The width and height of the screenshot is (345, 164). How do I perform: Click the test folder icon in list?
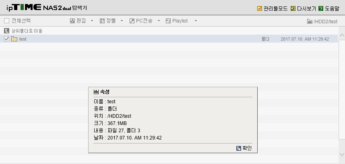pyautogui.click(x=14, y=39)
